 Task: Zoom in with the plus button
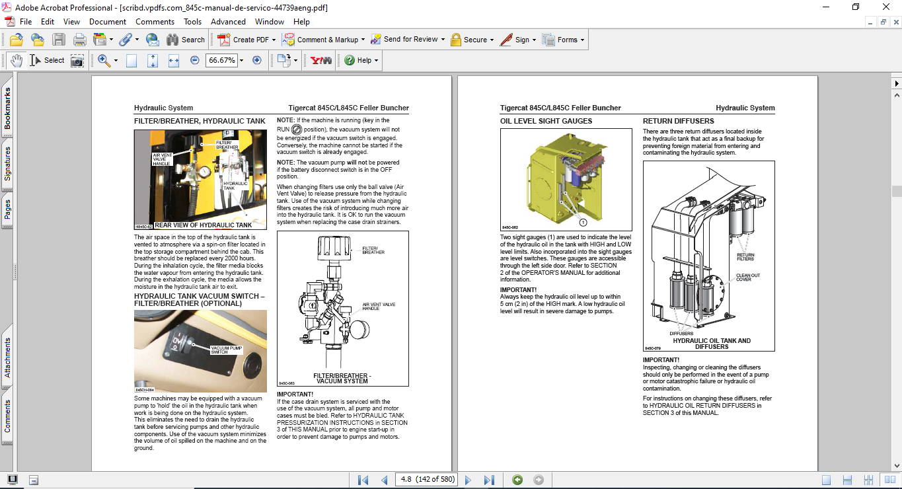(x=257, y=60)
